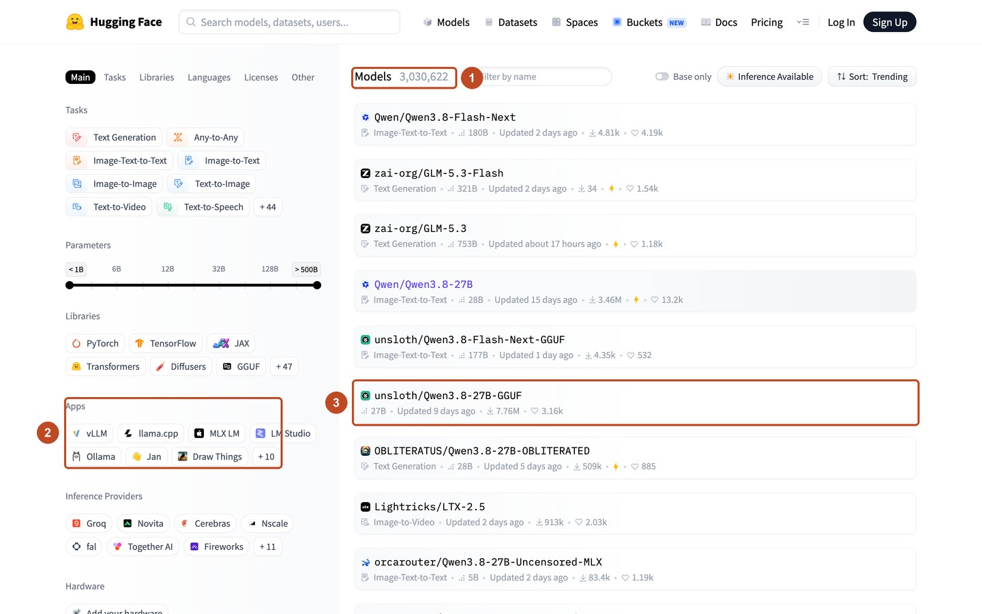Filter by Groq inference provider
Viewport: 982px width, 614px height.
point(89,523)
